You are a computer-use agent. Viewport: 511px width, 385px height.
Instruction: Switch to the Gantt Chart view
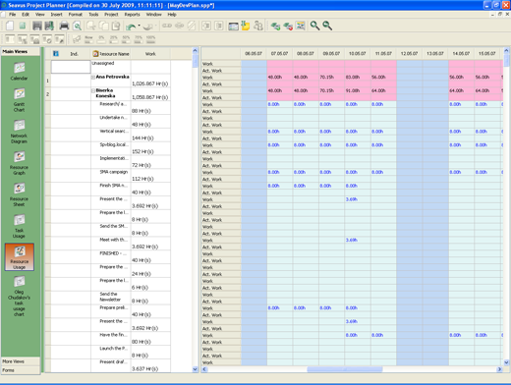(19, 100)
